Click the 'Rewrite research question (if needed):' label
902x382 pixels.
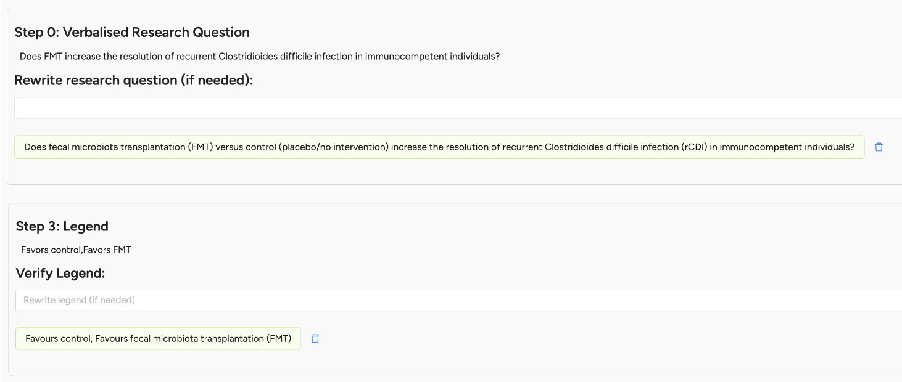[x=134, y=80]
